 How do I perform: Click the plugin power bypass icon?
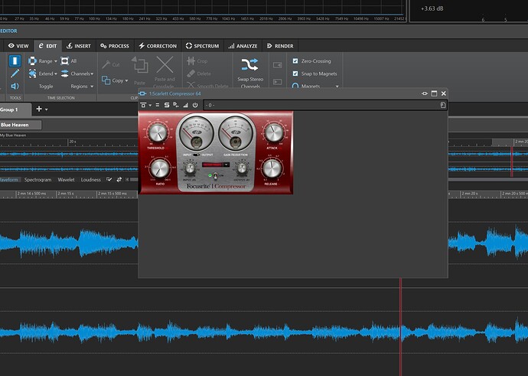194,105
